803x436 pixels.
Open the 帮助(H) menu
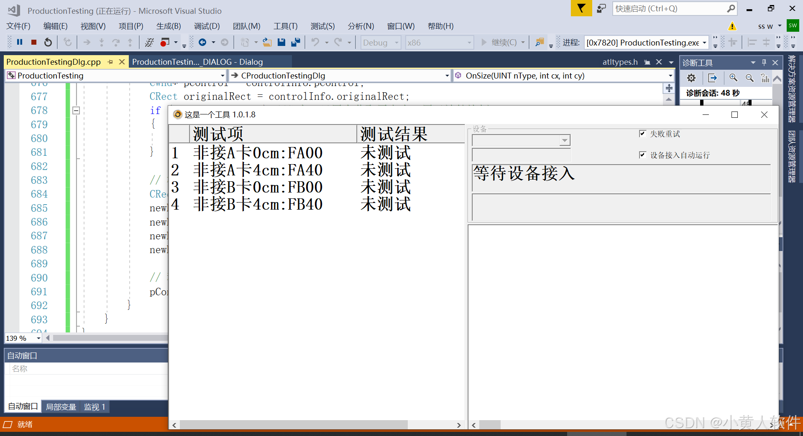[440, 26]
